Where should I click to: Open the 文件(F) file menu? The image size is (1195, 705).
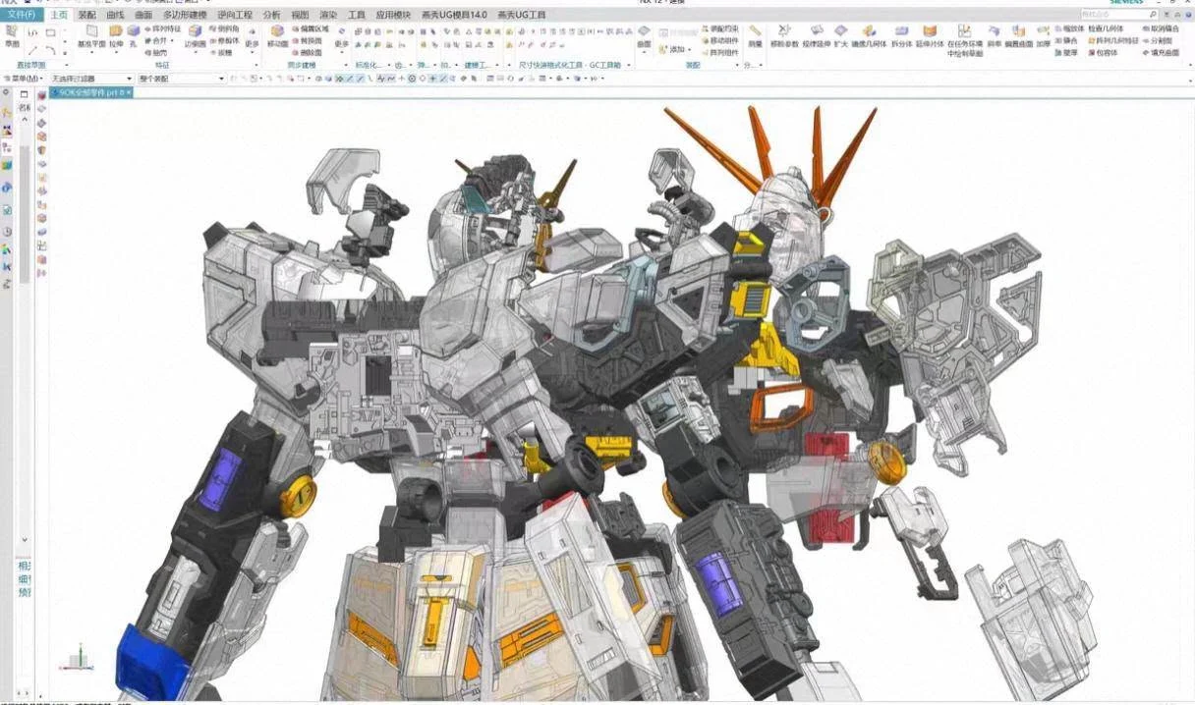coord(21,15)
